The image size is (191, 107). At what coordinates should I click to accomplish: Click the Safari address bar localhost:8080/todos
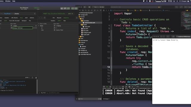pos(184,37)
